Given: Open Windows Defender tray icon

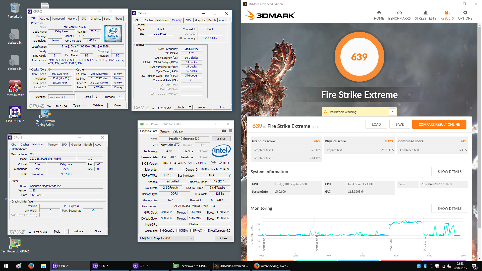Looking at the screenshot, I should (x=437, y=266).
